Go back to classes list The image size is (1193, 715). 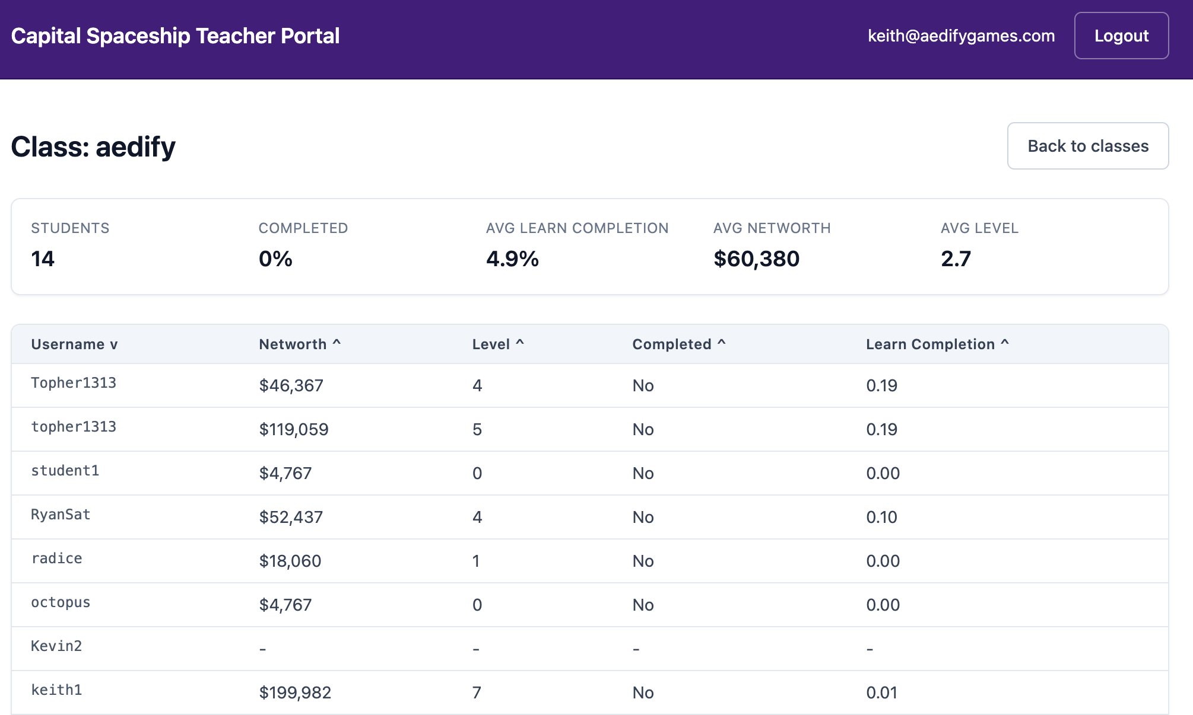(x=1087, y=146)
